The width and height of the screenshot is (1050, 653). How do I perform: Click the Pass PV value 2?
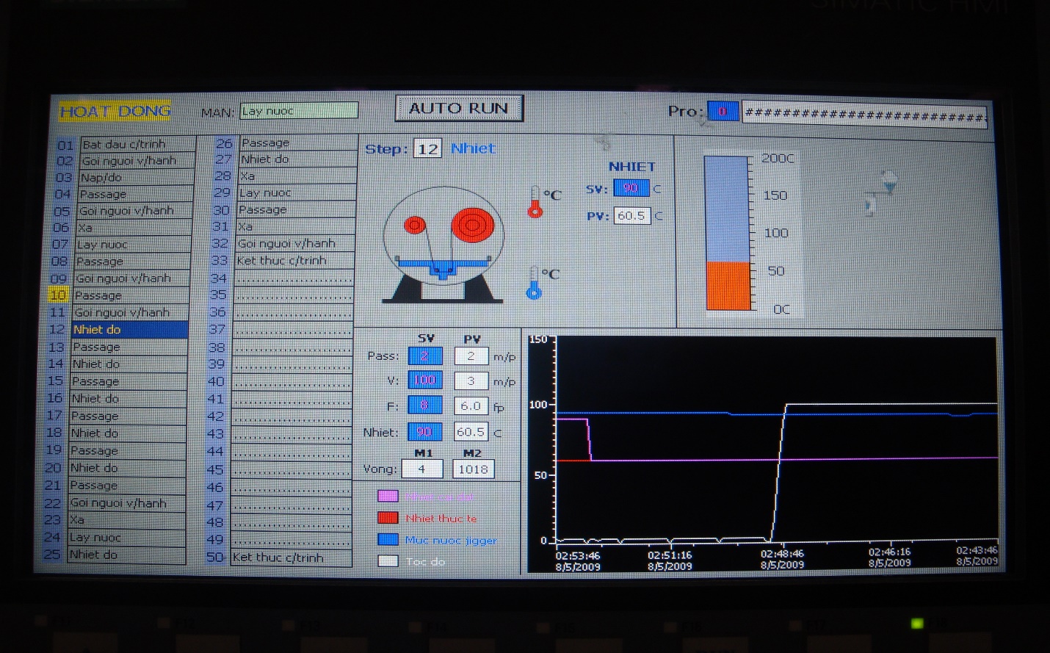(471, 356)
